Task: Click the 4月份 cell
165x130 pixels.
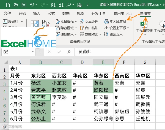Action: tap(20, 104)
